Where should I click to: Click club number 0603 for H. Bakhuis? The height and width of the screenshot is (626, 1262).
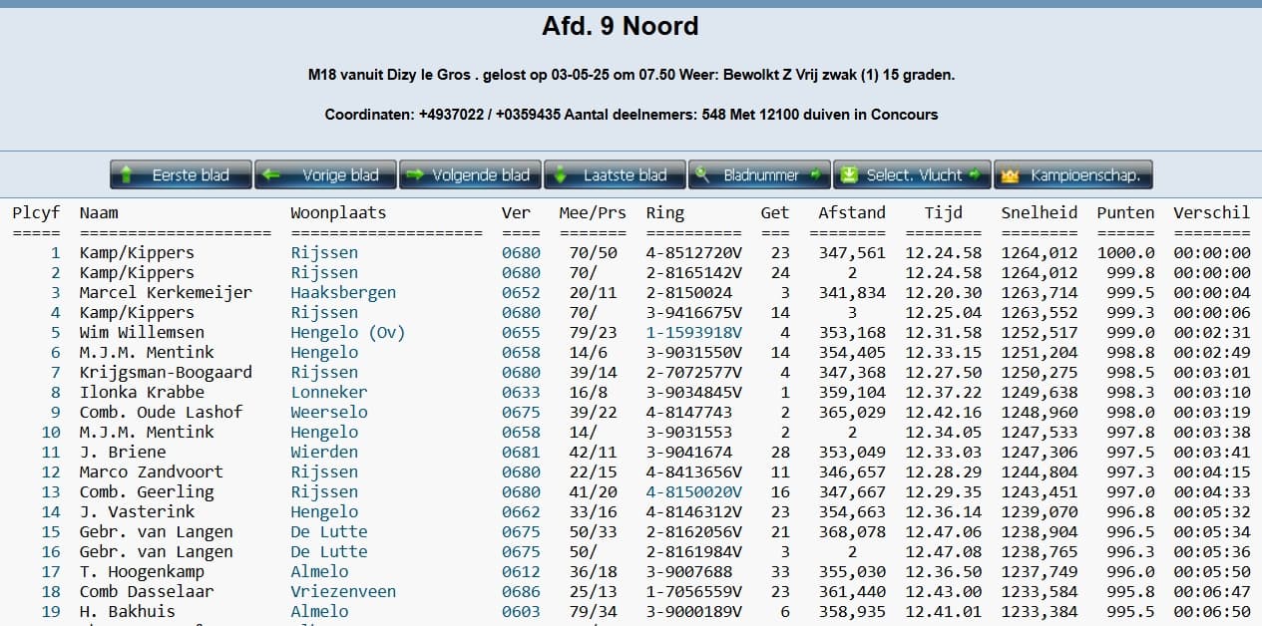[x=521, y=612]
